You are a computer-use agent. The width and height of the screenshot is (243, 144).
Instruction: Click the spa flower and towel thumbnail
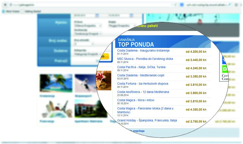104,80
